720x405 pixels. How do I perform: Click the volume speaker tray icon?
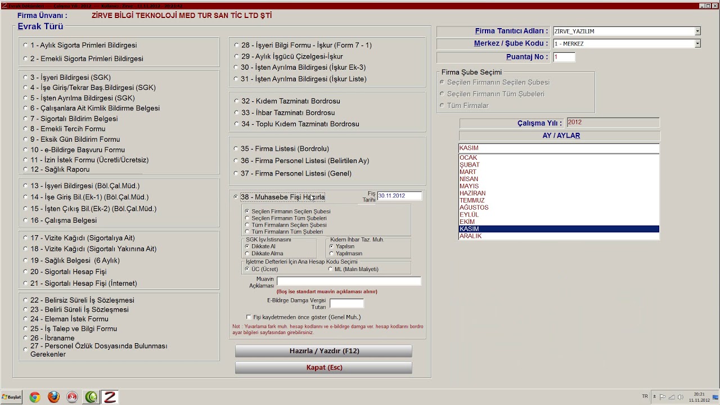click(679, 397)
